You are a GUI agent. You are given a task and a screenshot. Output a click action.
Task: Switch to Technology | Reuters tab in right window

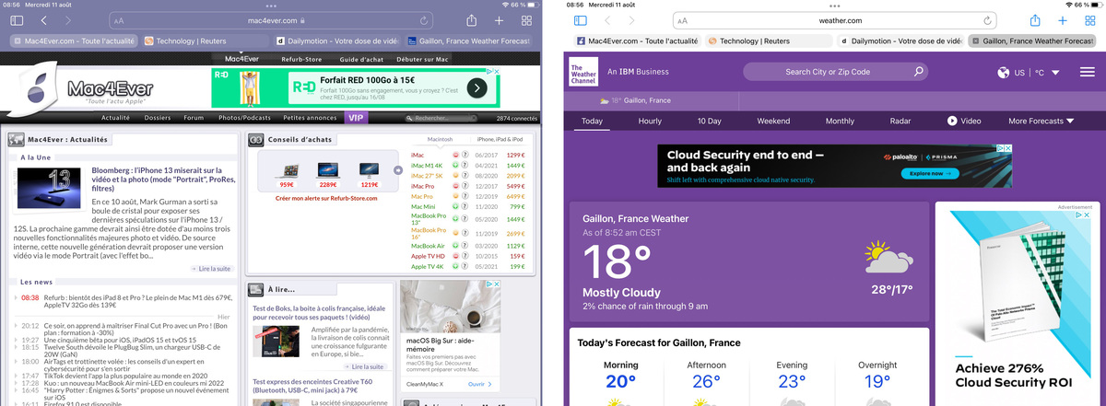[x=769, y=41]
